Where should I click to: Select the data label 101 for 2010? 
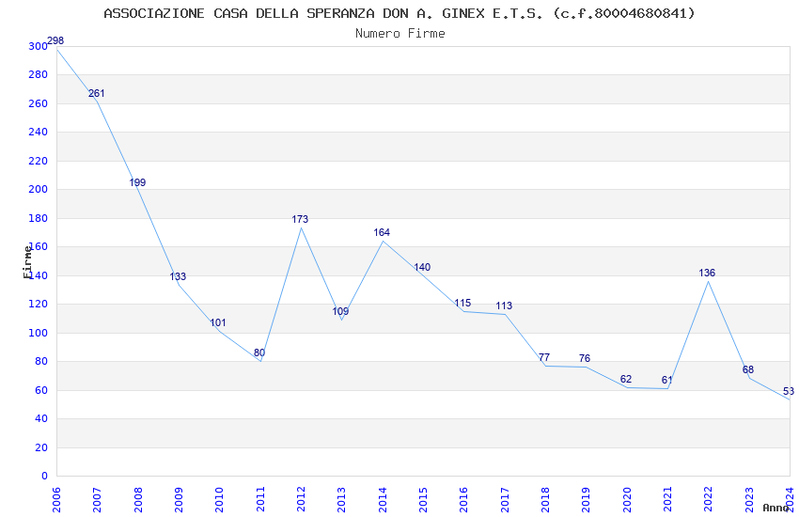(x=218, y=322)
